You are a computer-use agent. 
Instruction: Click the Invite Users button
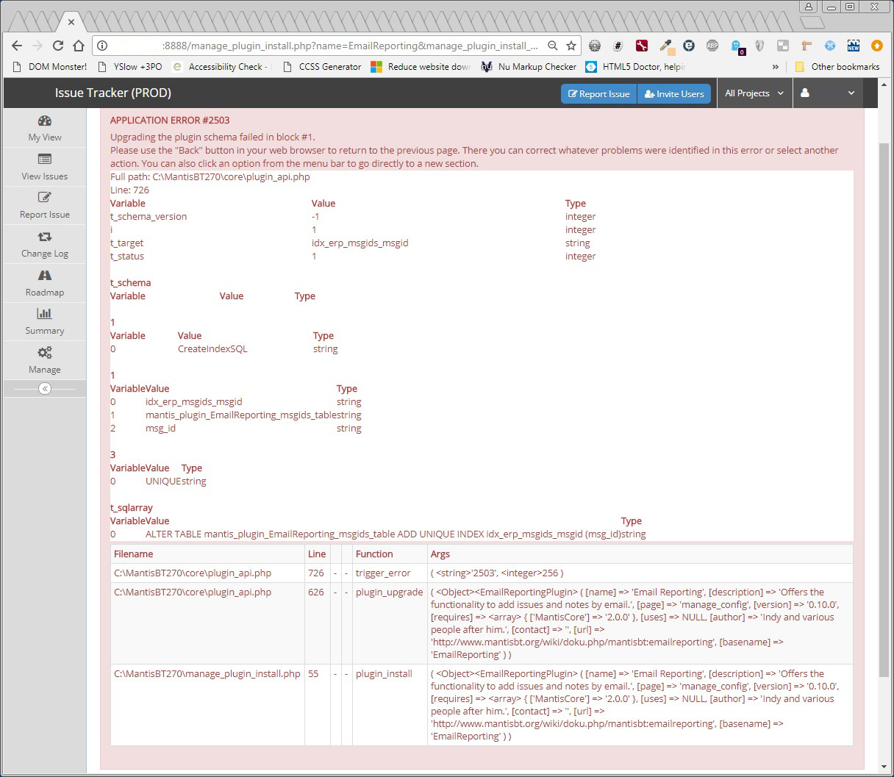click(674, 93)
